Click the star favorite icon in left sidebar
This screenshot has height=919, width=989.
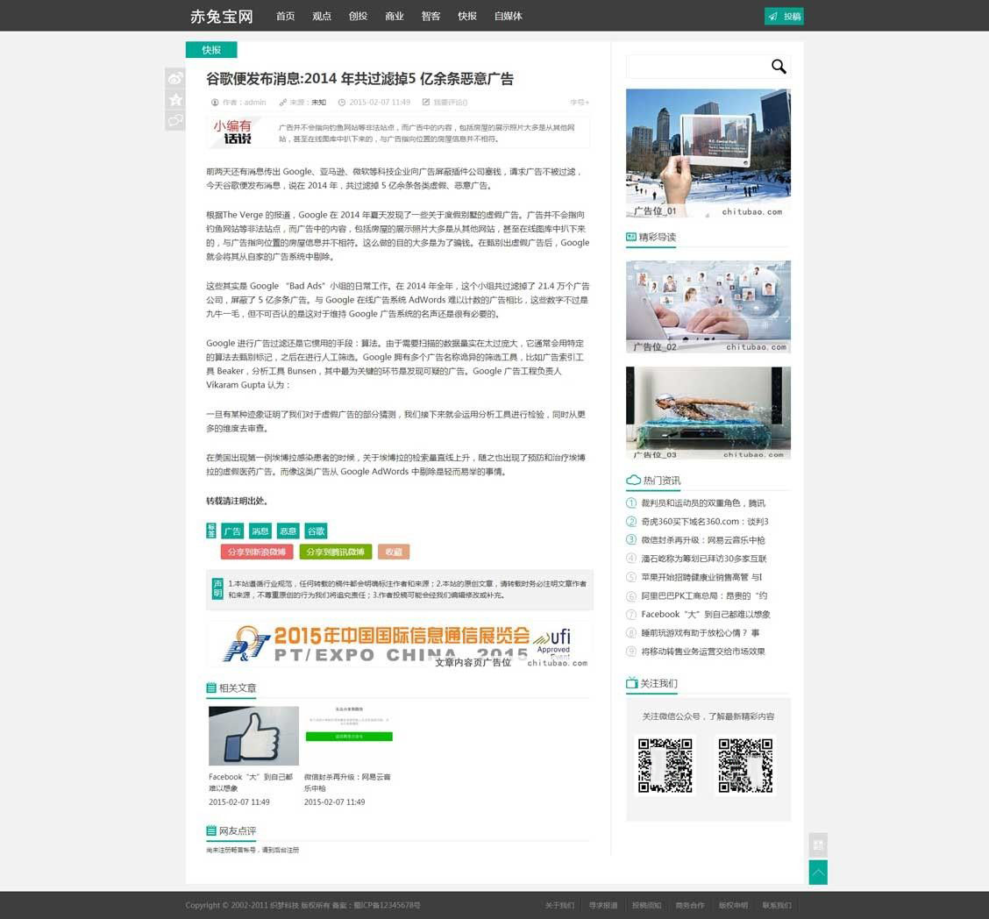(x=175, y=100)
